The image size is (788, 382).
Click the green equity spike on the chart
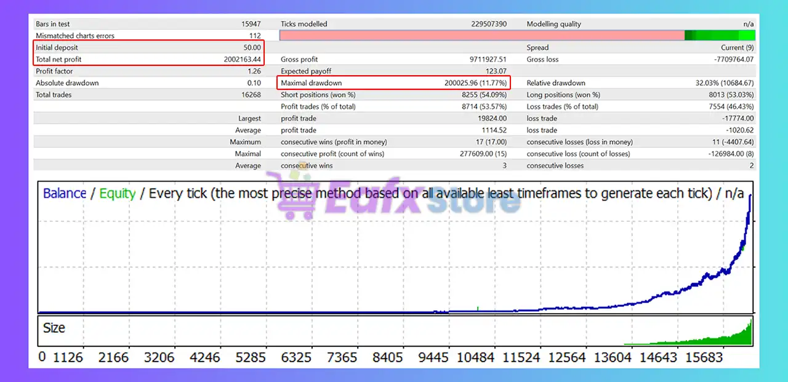click(478, 307)
